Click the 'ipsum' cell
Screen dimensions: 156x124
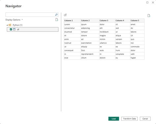pyautogui.click(x=90, y=24)
